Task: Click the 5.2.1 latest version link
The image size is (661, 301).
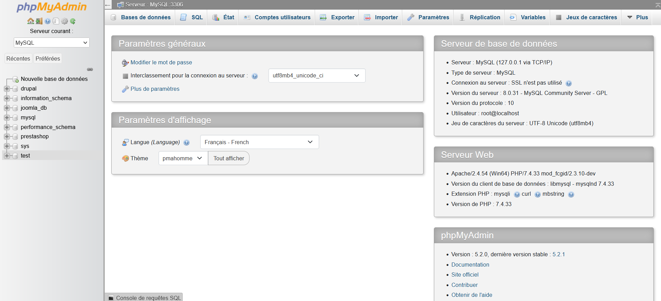Action: 559,255
